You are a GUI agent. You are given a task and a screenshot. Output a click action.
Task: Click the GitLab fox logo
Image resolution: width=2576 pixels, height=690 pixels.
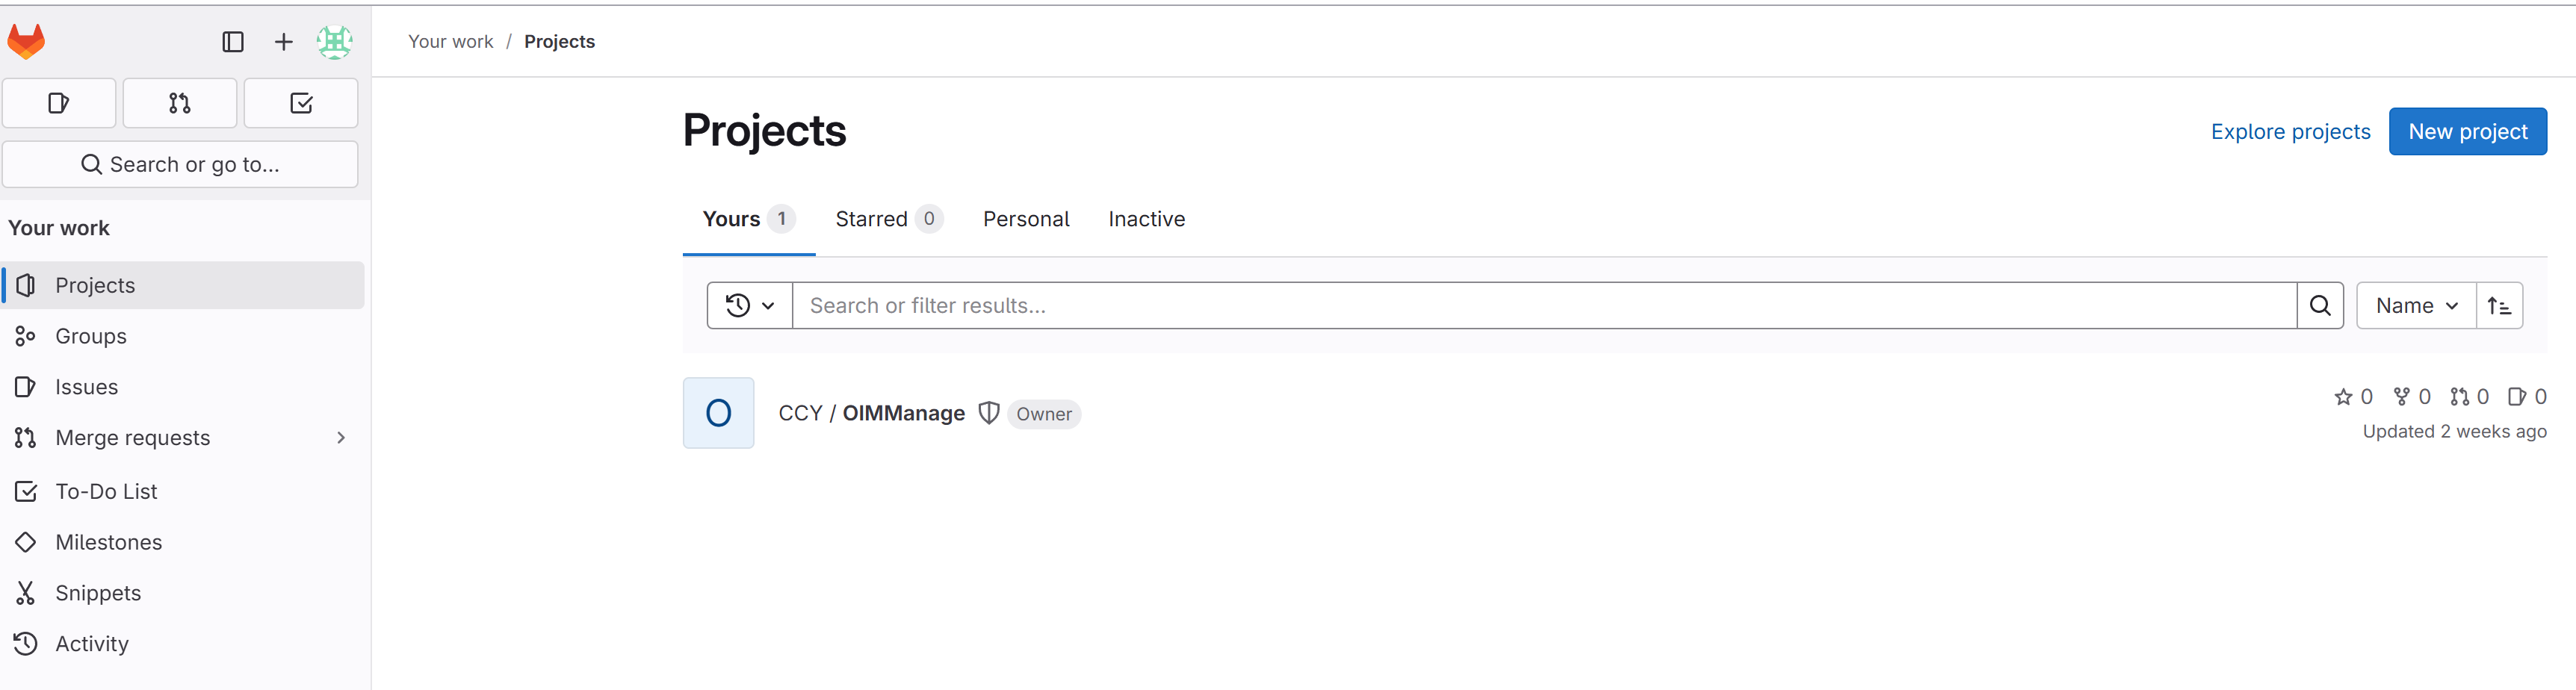(x=27, y=41)
